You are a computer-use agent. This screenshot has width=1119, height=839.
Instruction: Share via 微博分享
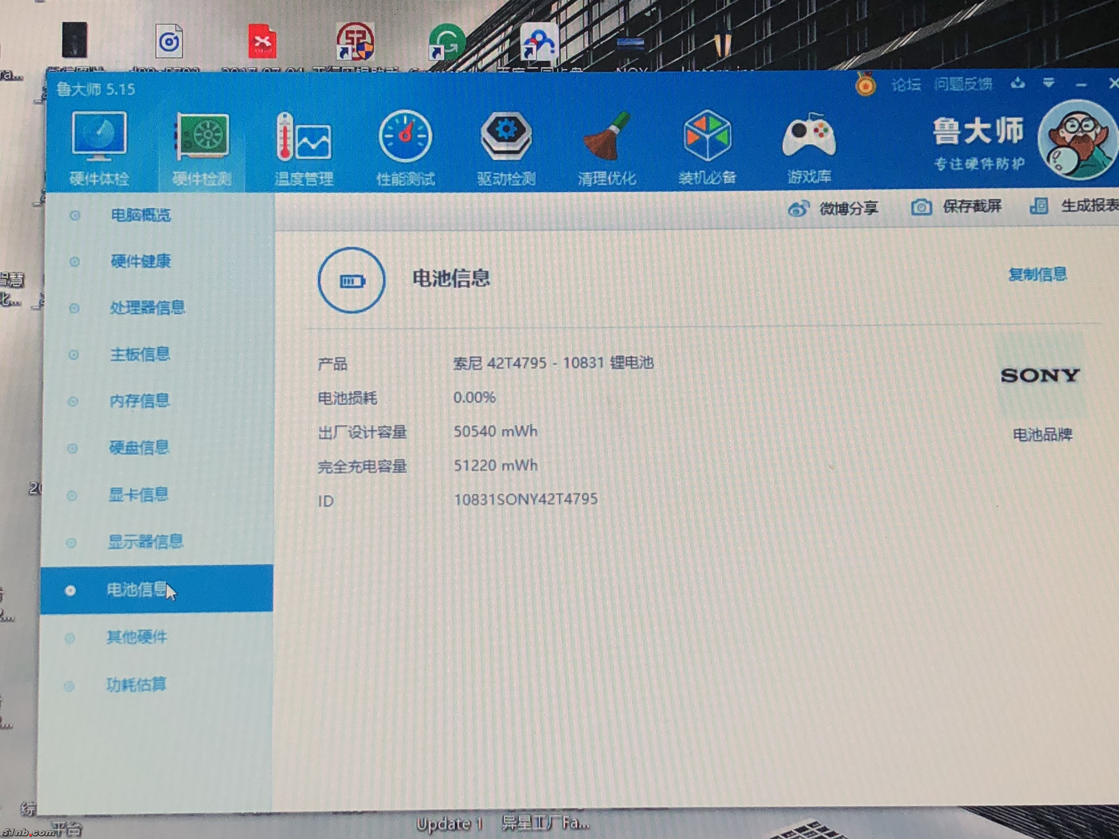[x=833, y=208]
